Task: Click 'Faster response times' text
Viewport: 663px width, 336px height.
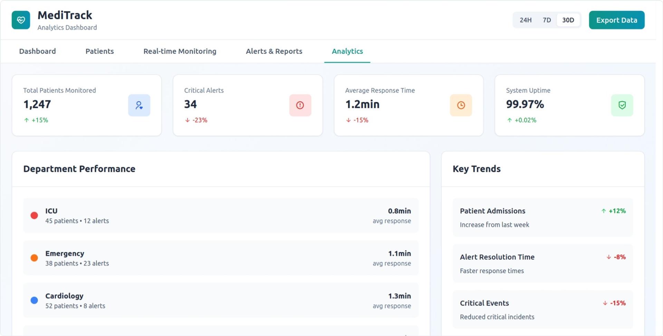Action: coord(492,271)
